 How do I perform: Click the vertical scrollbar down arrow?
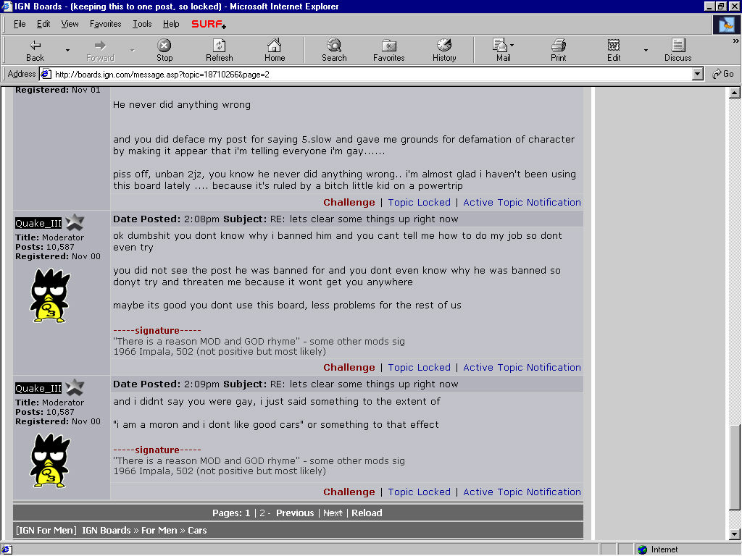735,535
